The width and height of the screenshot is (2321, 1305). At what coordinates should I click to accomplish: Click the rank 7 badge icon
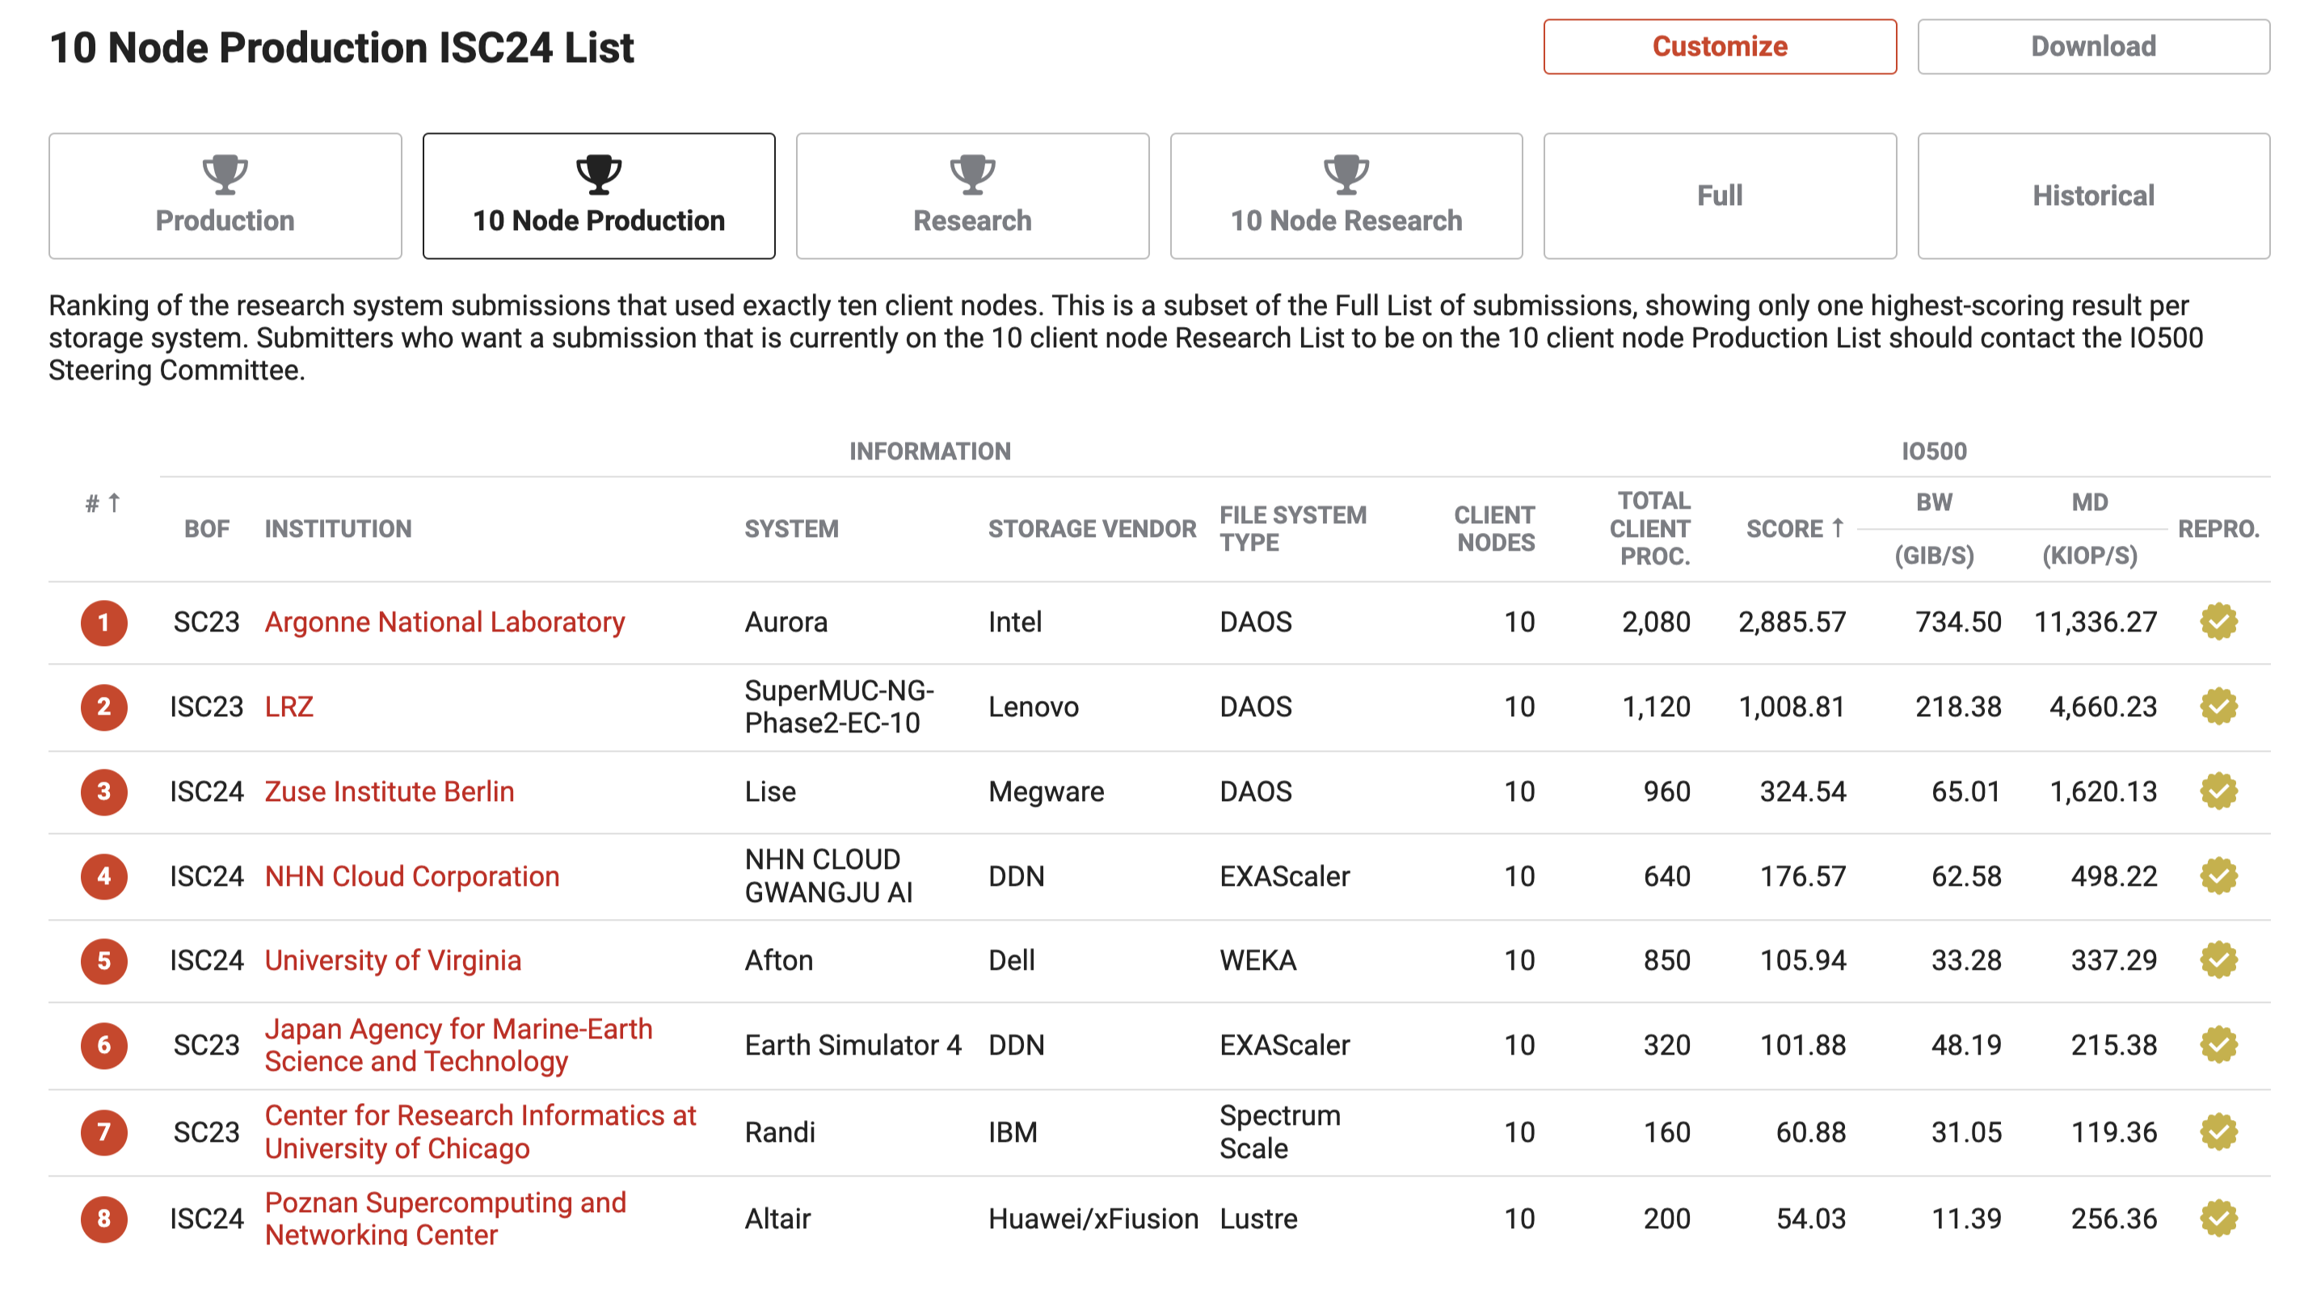(103, 1132)
